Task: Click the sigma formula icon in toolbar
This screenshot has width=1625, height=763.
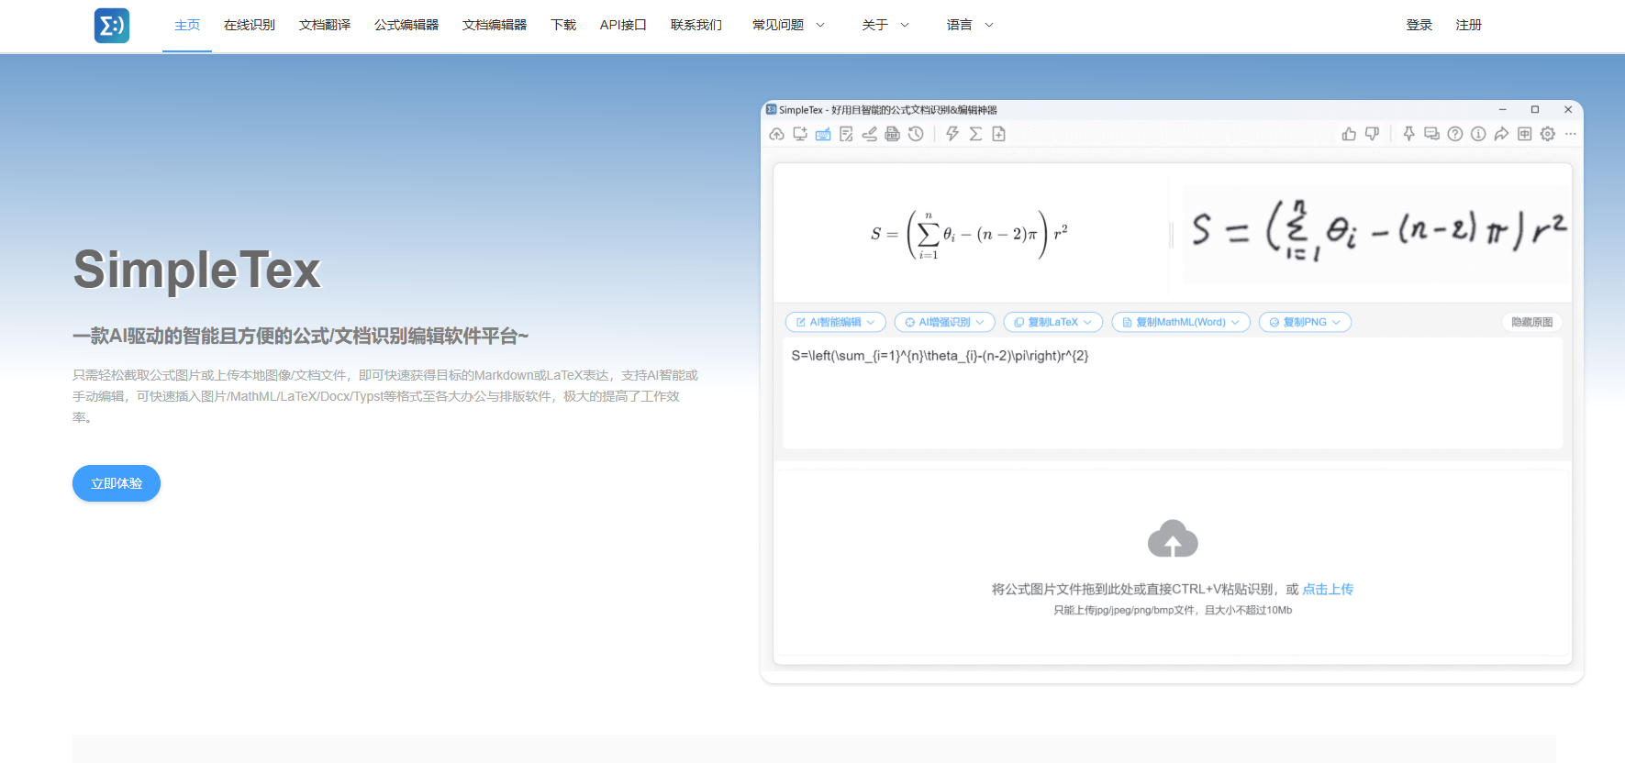Action: tap(975, 134)
